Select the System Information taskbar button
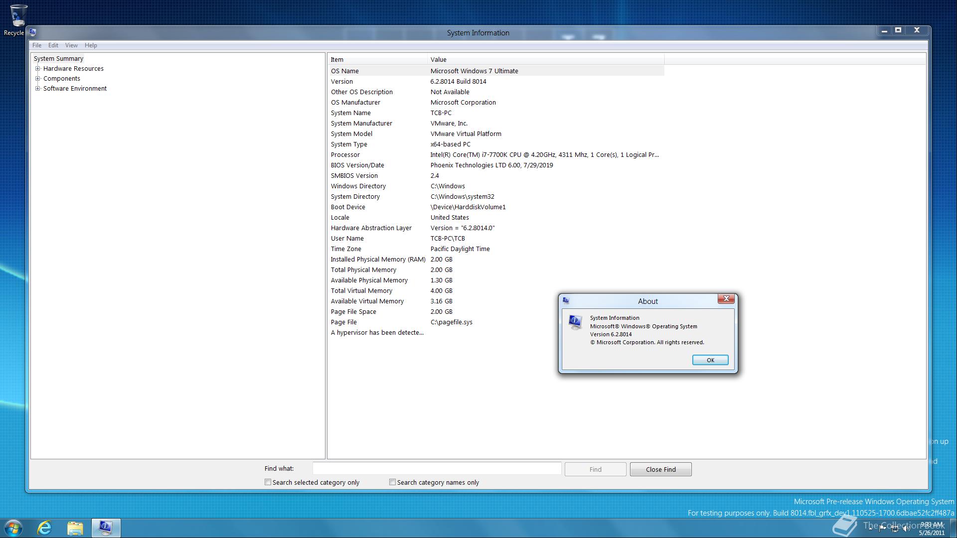Image resolution: width=957 pixels, height=538 pixels. [106, 528]
